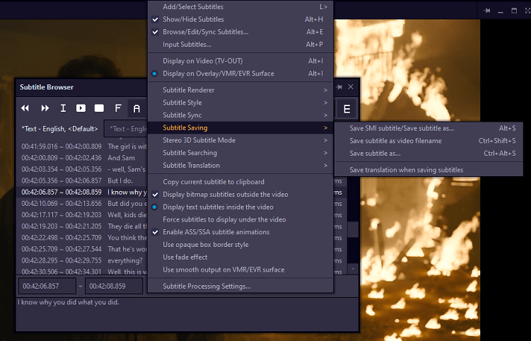
Task: Enable Use smooth output on VMR/EVR surface
Action: [x=240, y=270]
